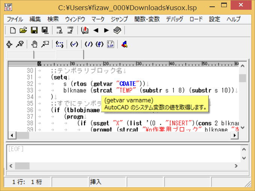Click the arrow with hand pointer icon
255x191 pixels.
45,44
